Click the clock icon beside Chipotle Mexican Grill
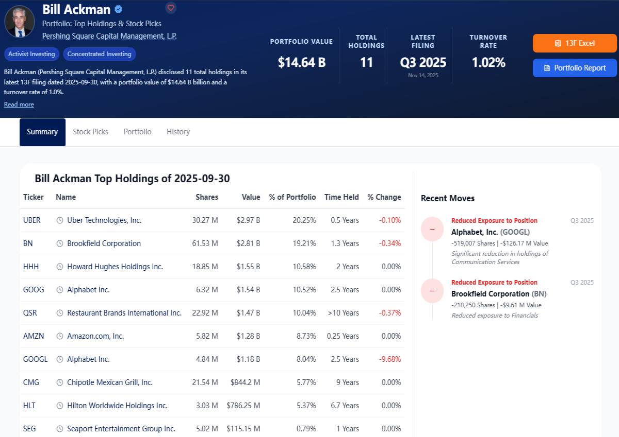 tap(60, 382)
